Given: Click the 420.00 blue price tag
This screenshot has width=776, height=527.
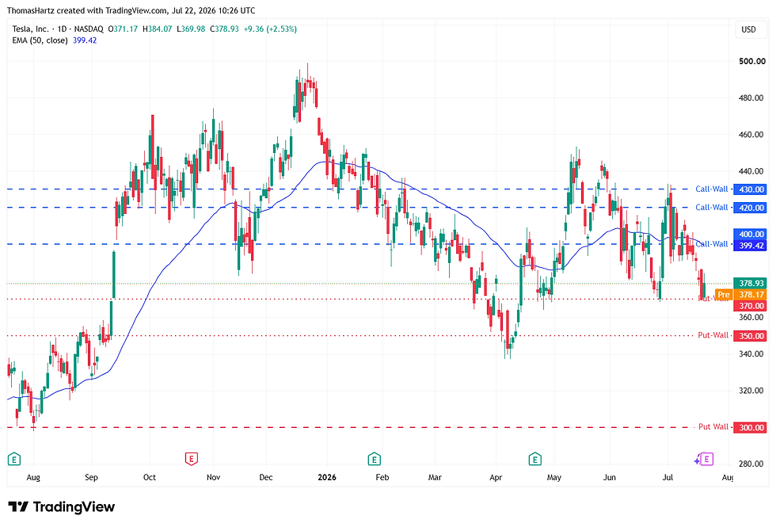Looking at the screenshot, I should (751, 208).
